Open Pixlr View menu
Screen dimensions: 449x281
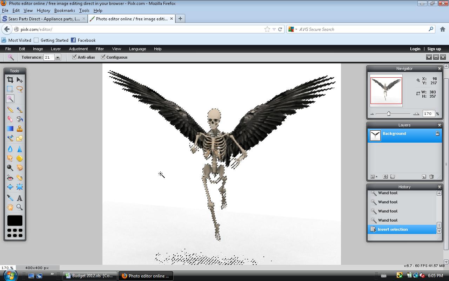(116, 49)
